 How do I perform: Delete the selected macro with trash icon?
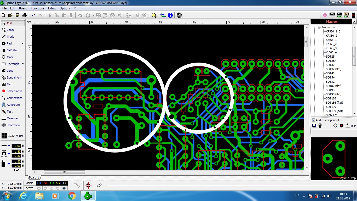[x=320, y=126]
